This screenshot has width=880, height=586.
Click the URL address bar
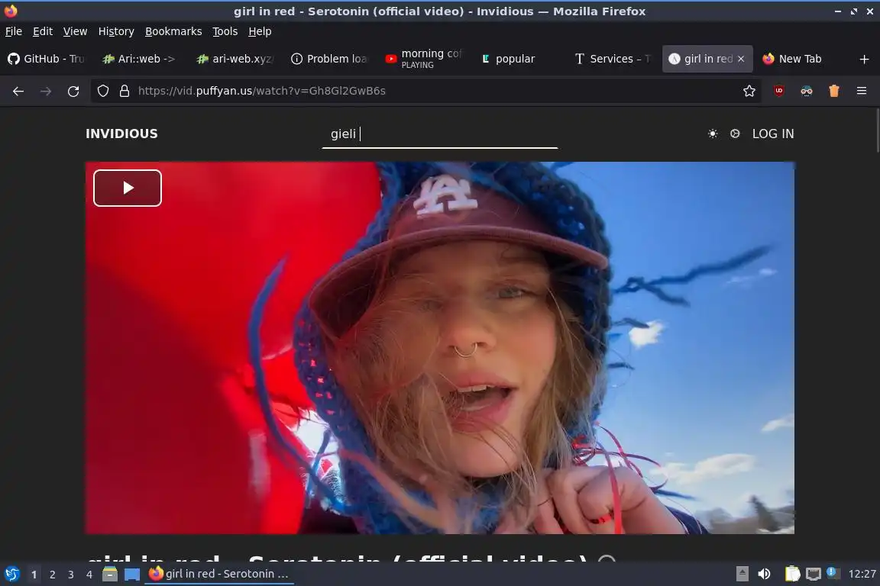point(426,91)
